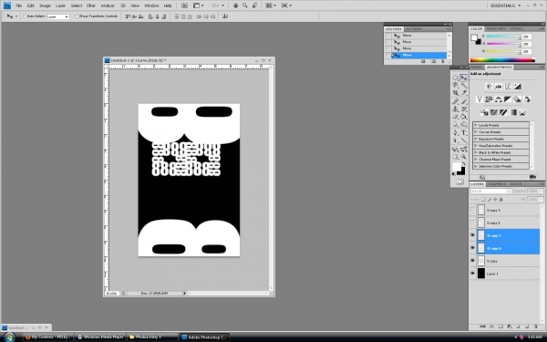Viewport: 547px width, 342px height.
Task: Select the Lasso tool
Action: pos(455,85)
